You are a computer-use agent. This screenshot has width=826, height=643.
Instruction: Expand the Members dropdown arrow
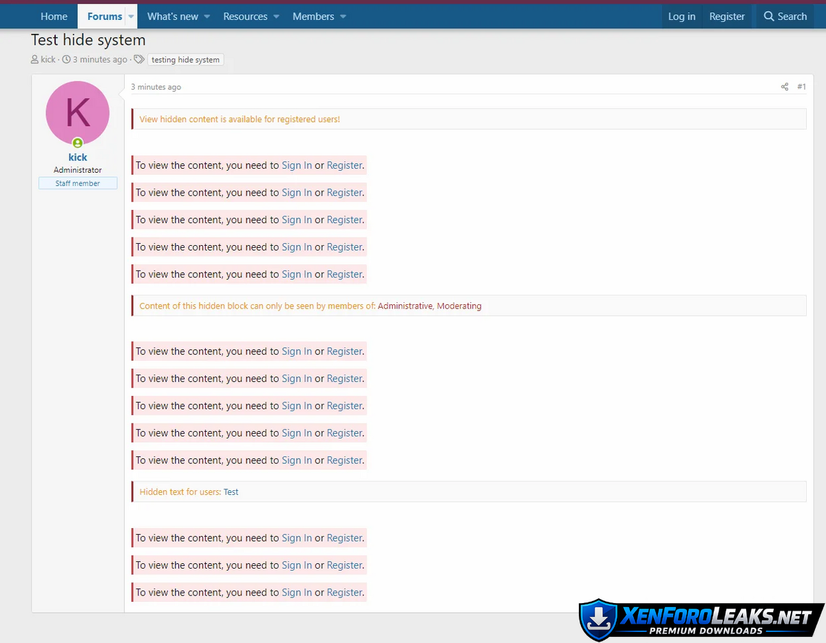[x=343, y=17]
